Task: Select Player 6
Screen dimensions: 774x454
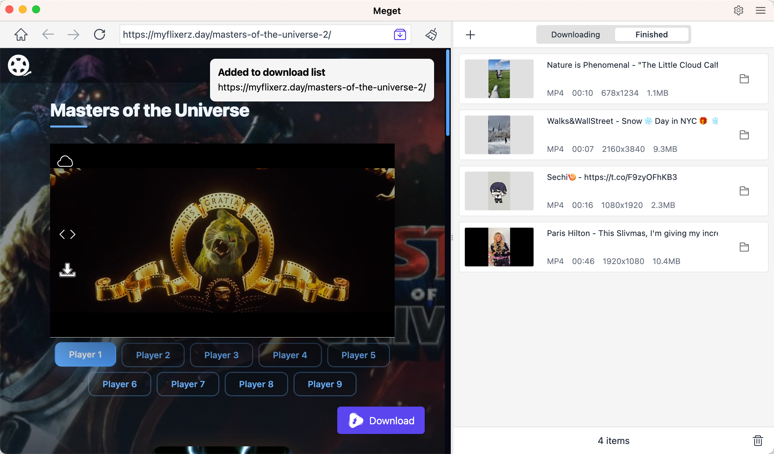Action: click(x=120, y=384)
